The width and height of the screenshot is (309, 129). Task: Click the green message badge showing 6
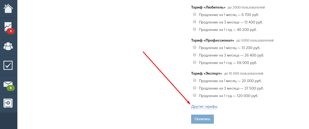click(x=11, y=88)
